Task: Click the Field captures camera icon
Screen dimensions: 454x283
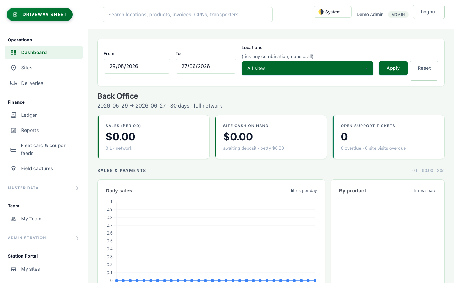Action: [13, 169]
